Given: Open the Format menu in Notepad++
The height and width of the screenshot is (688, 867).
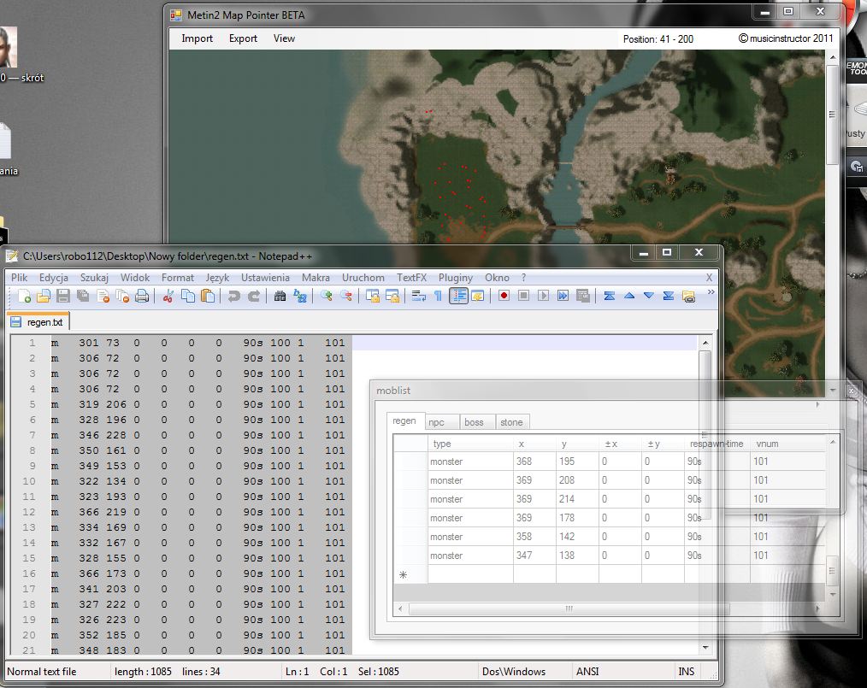Looking at the screenshot, I should click(178, 278).
